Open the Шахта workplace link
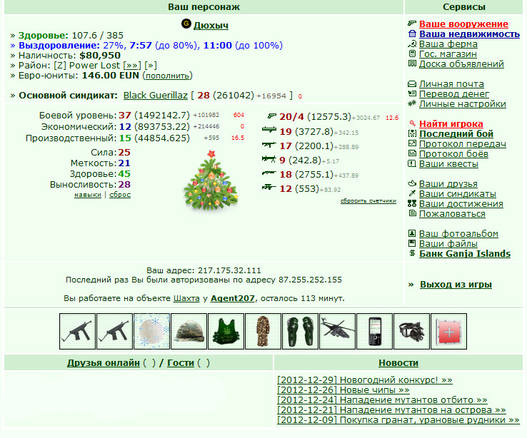 click(186, 298)
